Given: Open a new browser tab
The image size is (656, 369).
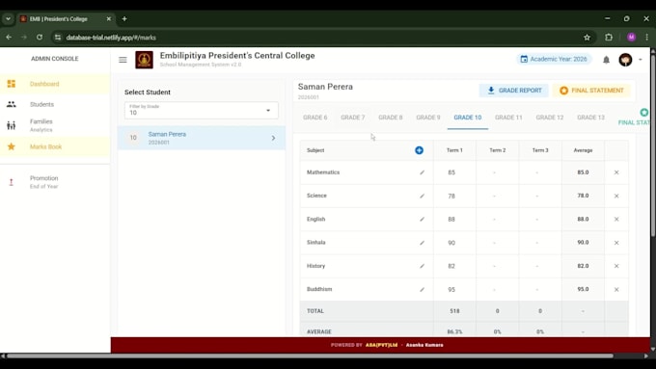Looking at the screenshot, I should tap(124, 19).
